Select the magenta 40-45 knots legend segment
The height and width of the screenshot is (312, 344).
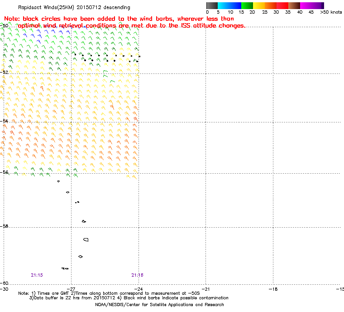306,5
